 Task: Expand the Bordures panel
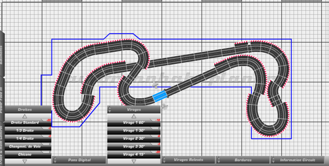243,160
